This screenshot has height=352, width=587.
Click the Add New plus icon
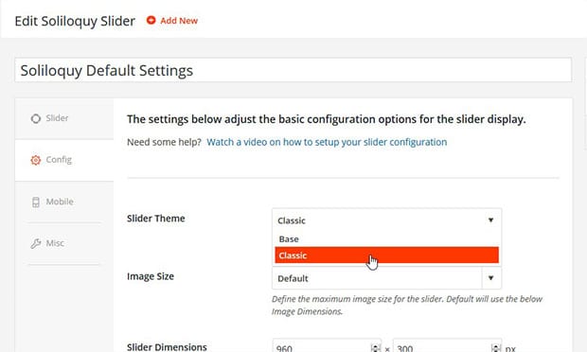pos(151,20)
